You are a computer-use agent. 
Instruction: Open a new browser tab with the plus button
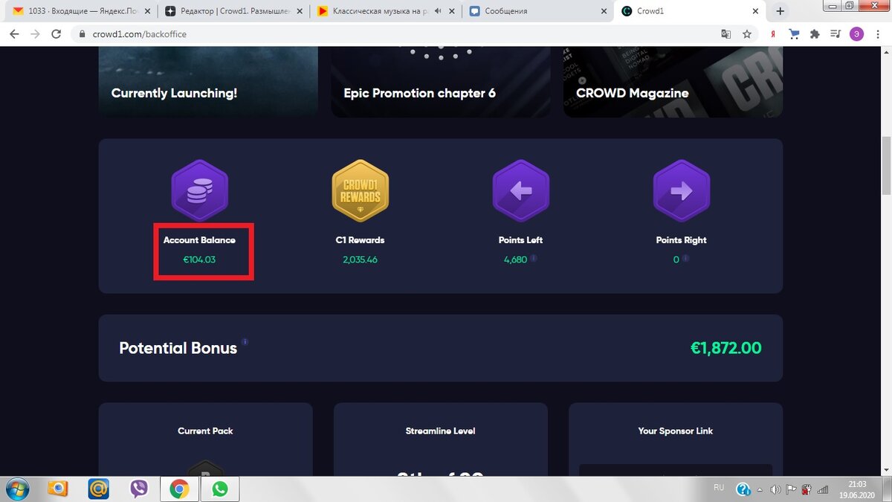780,11
